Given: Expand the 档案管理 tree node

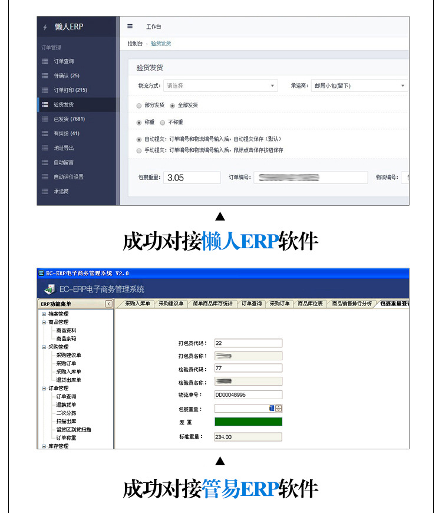Looking at the screenshot, I should coord(44,314).
